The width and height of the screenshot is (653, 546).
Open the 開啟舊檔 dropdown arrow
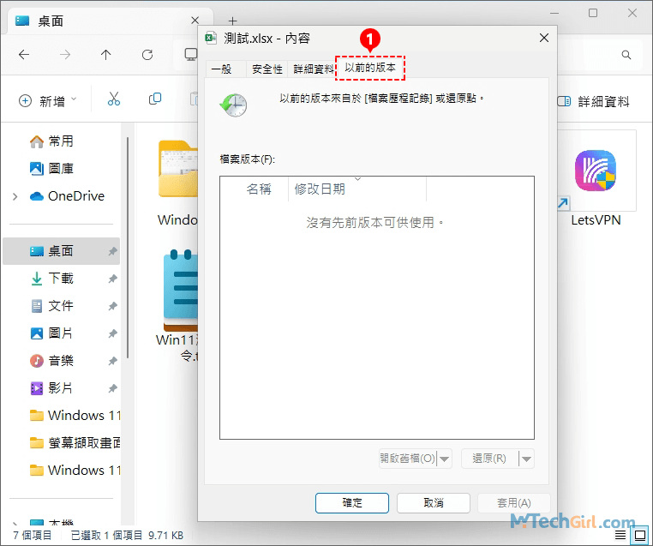coord(444,459)
